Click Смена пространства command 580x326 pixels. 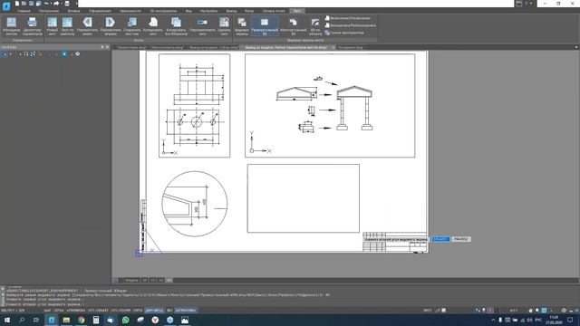click(344, 33)
